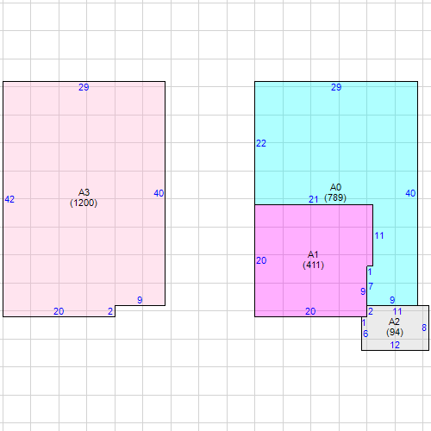Image resolution: width=431 pixels, height=431 pixels.
Task: Pick the A2 (94) area label
Action: 395,327
